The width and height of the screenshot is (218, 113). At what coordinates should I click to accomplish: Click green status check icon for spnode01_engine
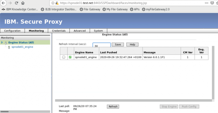[x=70, y=57]
